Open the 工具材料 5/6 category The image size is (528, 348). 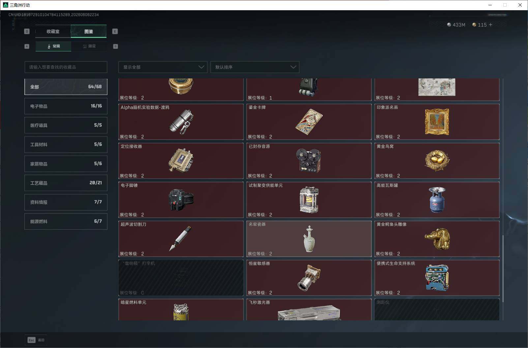coord(66,144)
